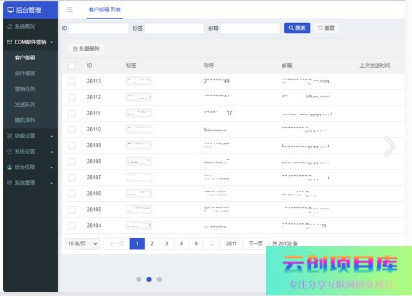
Task: Click the ID cell 28107
Action: pos(94,177)
